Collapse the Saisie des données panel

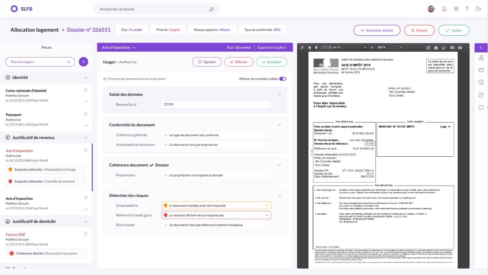[x=279, y=94]
